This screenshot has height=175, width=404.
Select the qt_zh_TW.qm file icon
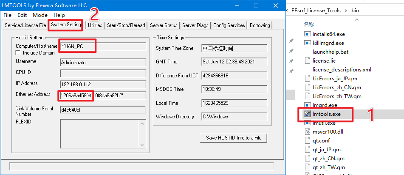[307, 167]
